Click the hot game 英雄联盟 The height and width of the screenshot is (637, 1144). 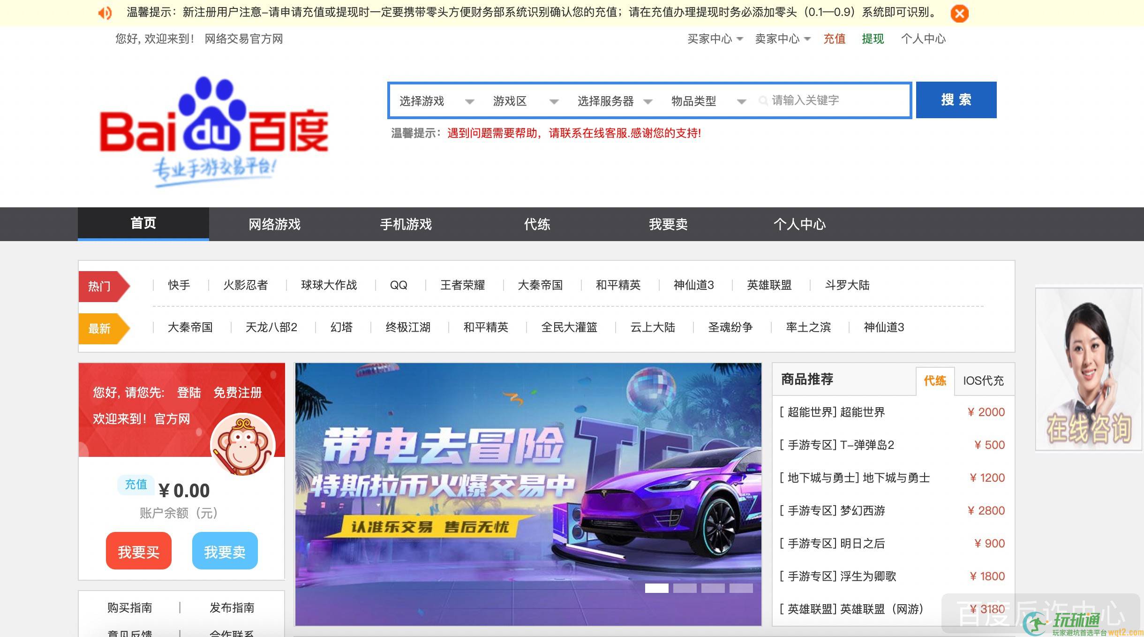pyautogui.click(x=769, y=285)
